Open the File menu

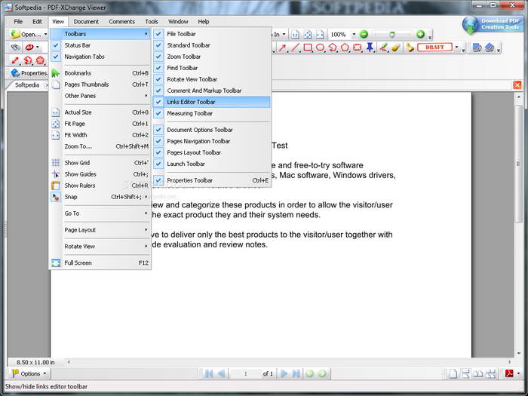click(x=18, y=22)
